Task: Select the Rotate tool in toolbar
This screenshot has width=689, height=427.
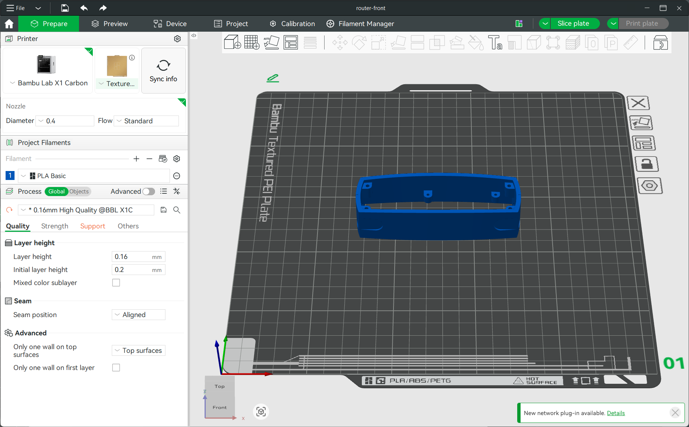Action: pyautogui.click(x=359, y=42)
